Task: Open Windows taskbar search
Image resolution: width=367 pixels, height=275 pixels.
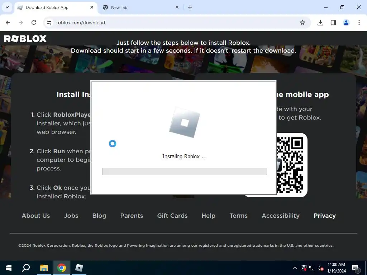Action: [x=26, y=268]
